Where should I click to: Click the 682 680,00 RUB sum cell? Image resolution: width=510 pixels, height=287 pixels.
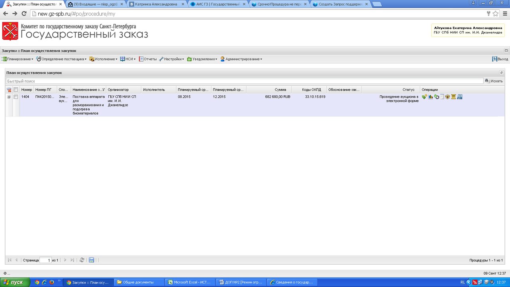tap(278, 97)
